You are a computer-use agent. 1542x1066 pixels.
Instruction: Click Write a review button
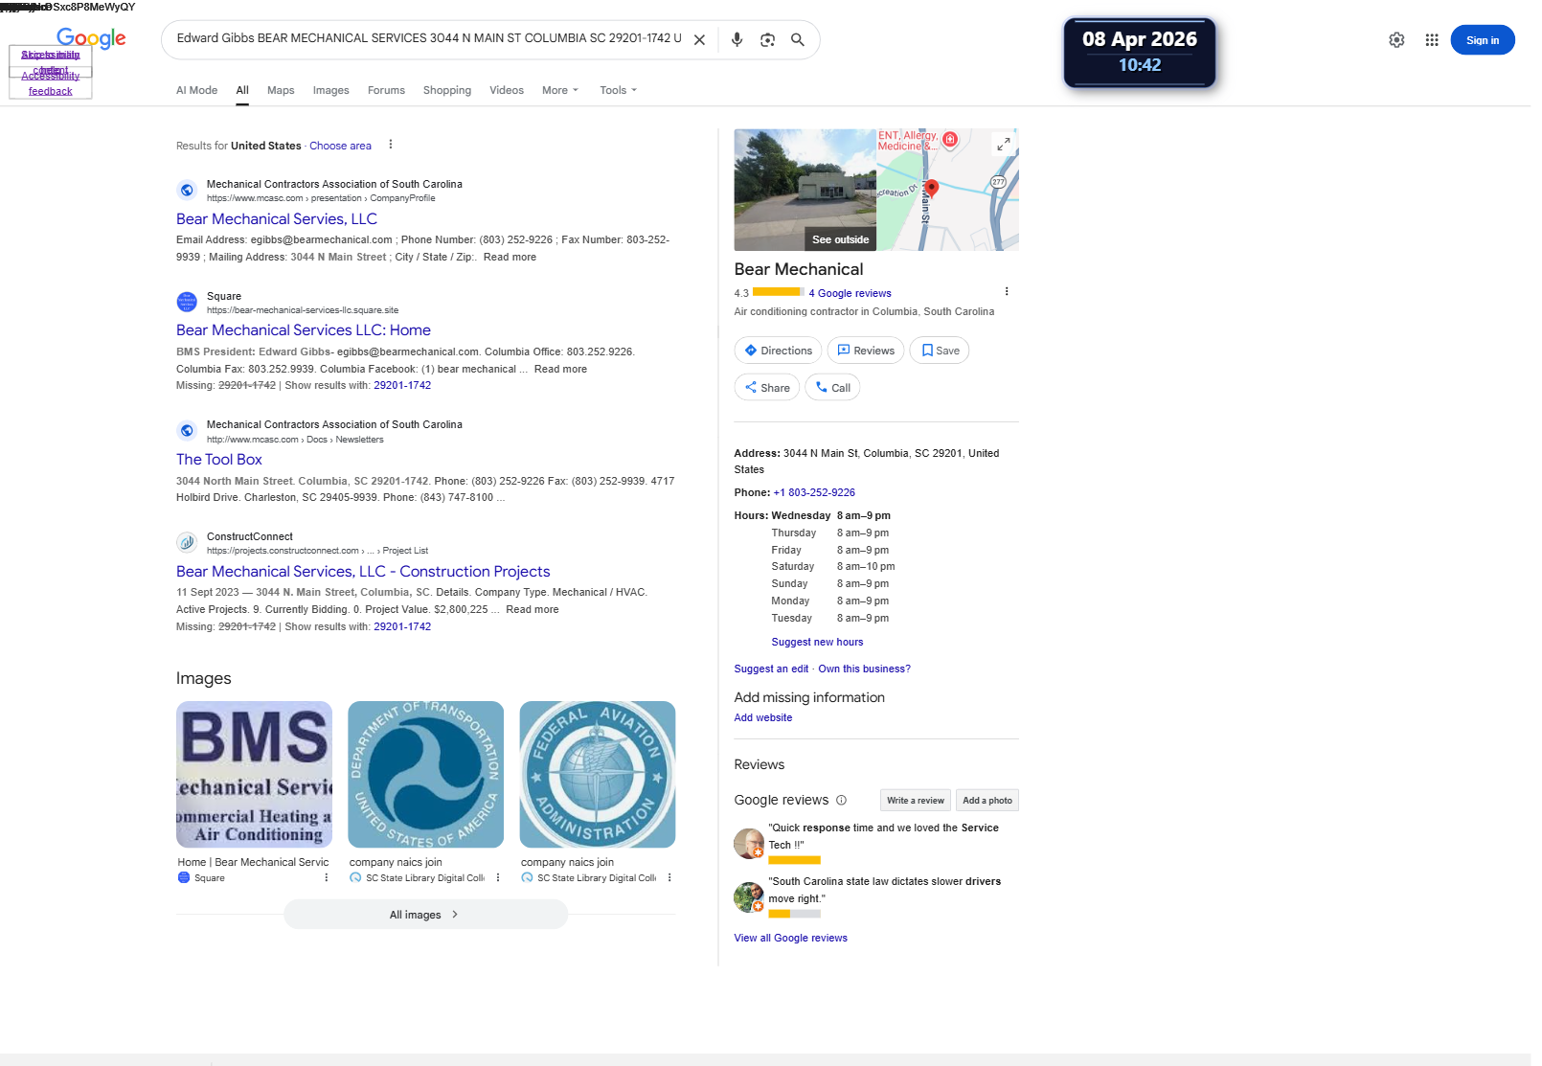tap(915, 800)
